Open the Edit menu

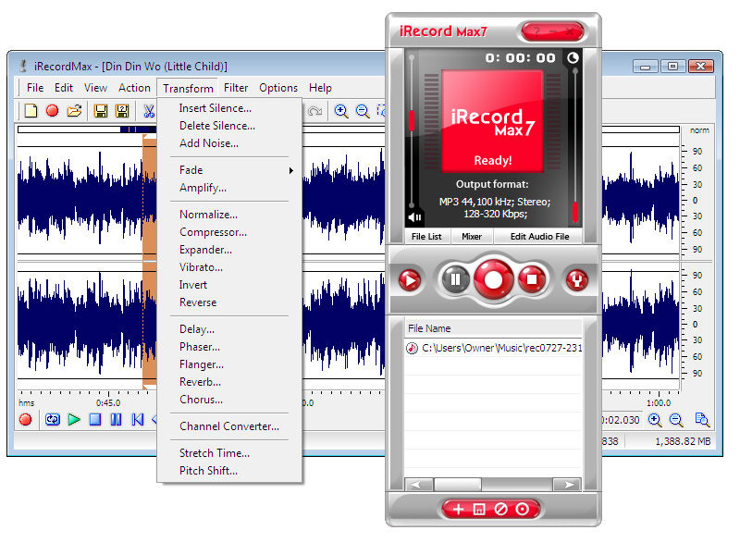[64, 88]
